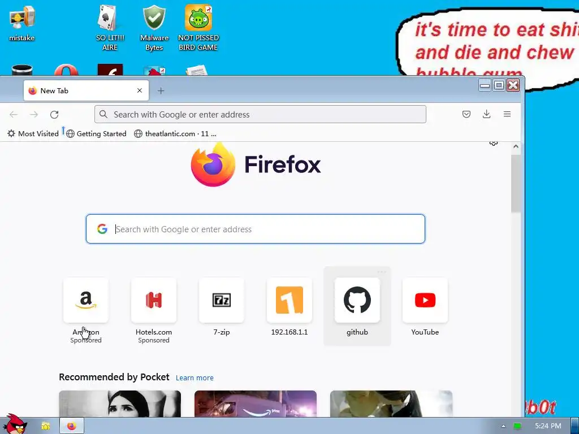This screenshot has width=579, height=434.
Task: Focus the top address bar field
Action: [260, 114]
